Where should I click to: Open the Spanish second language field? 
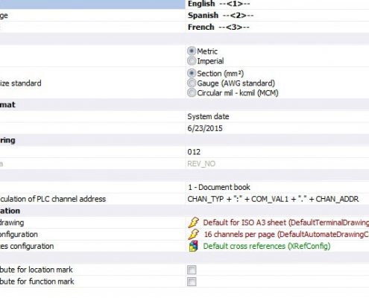pos(277,16)
